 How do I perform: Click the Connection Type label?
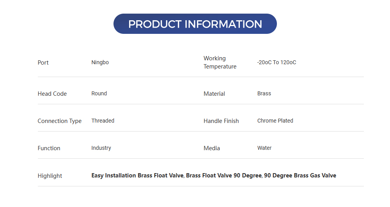point(59,121)
